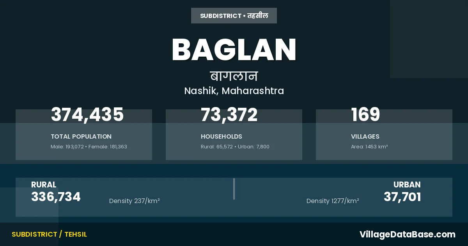Screen dimensions: 468x246
Task: Select the HOUSEHOLDS label
Action: [222, 137]
